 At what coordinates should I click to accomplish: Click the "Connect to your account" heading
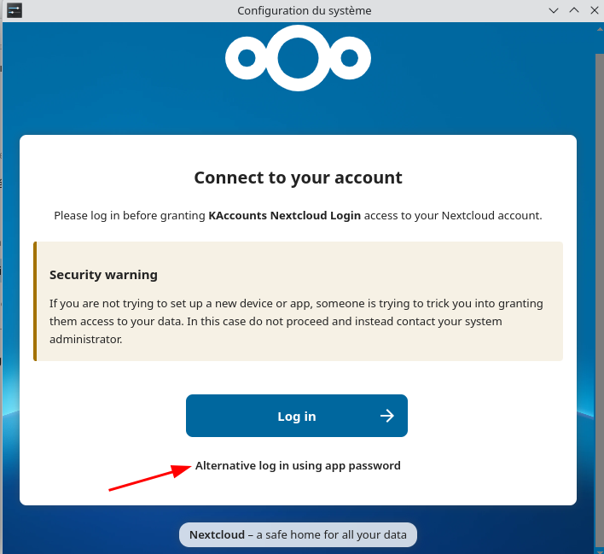coord(298,178)
